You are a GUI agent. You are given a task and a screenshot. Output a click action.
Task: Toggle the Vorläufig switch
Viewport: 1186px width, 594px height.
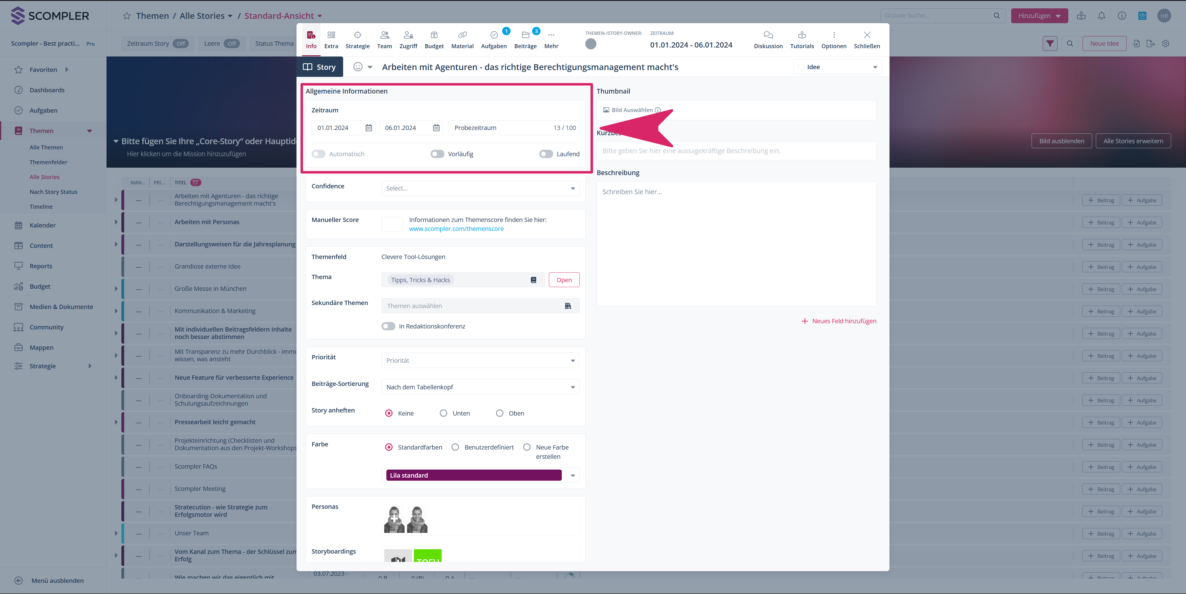(437, 154)
